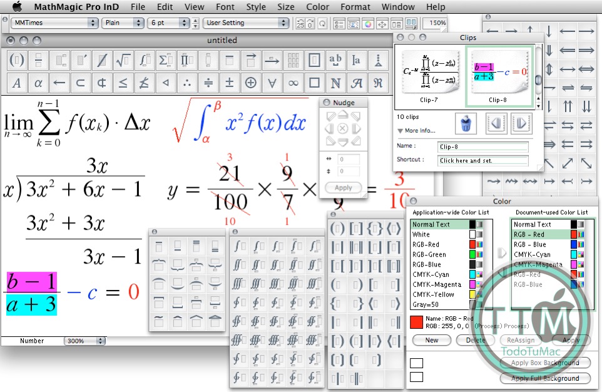This screenshot has width=602, height=392.
Task: Open the less-than-or-equal relation palette
Action: [x=123, y=83]
